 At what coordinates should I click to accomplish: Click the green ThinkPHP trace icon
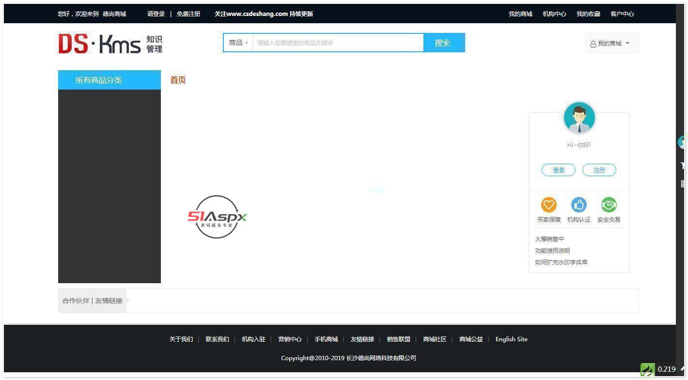647,370
